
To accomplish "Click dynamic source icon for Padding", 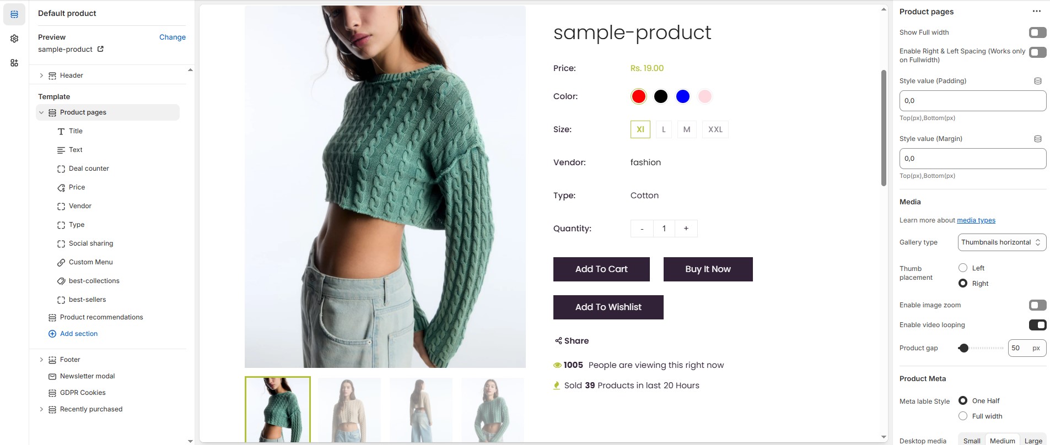I will click(1037, 81).
